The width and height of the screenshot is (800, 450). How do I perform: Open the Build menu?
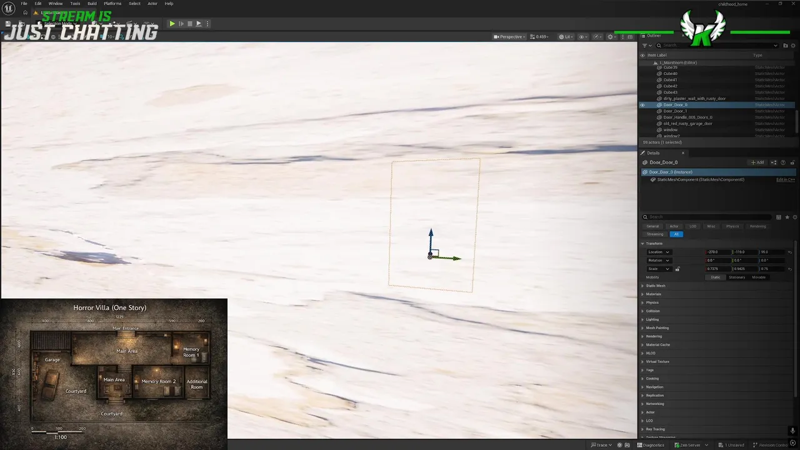point(92,4)
